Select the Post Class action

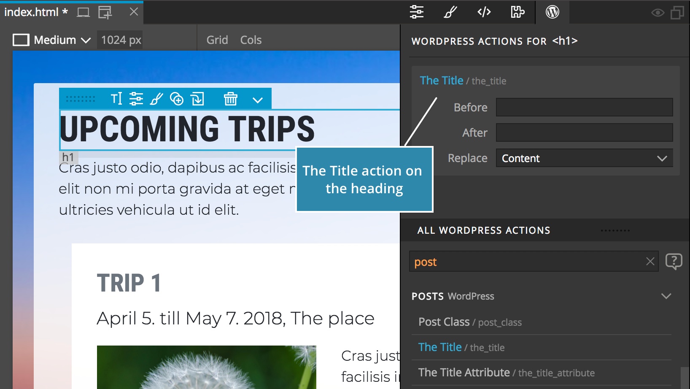coord(542,322)
